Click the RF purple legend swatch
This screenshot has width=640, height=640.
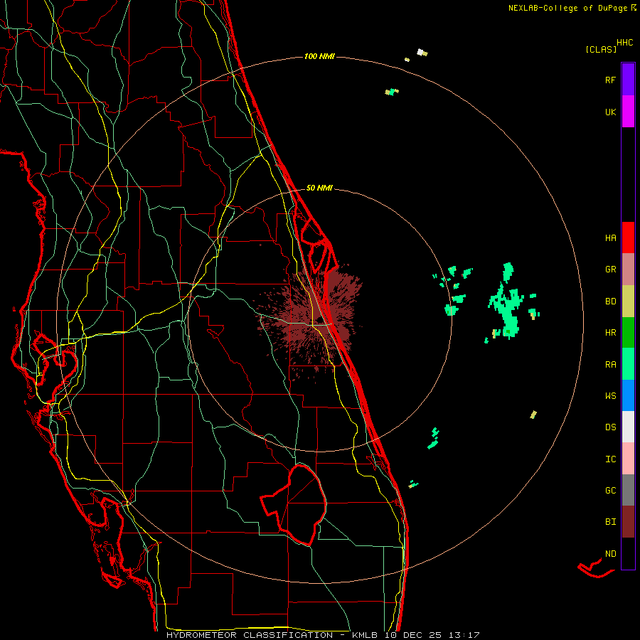click(x=628, y=80)
